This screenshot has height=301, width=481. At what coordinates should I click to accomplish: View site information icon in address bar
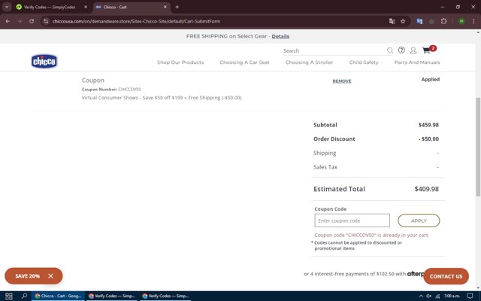(46, 21)
